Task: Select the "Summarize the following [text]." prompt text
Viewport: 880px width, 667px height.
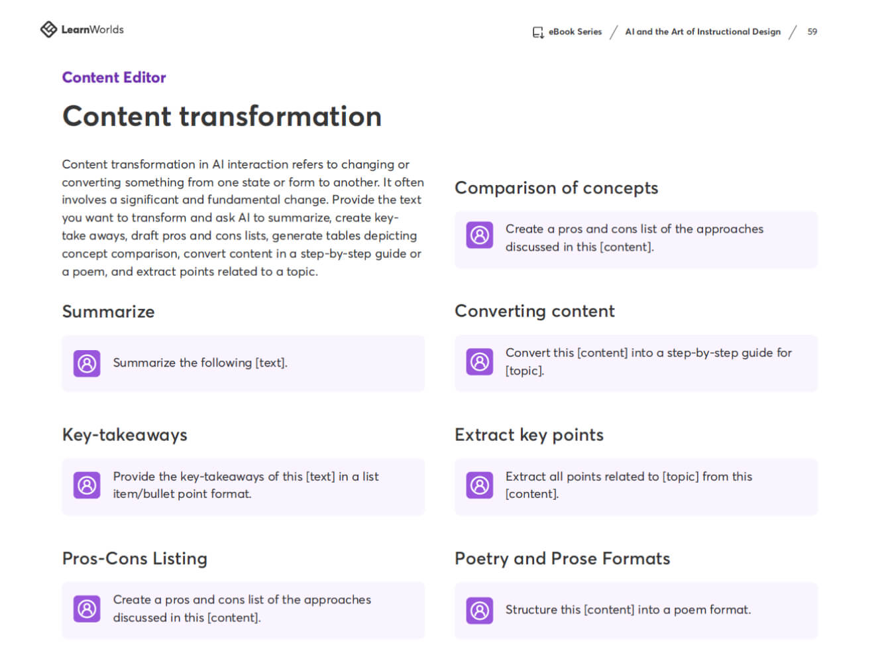Action: [x=200, y=363]
